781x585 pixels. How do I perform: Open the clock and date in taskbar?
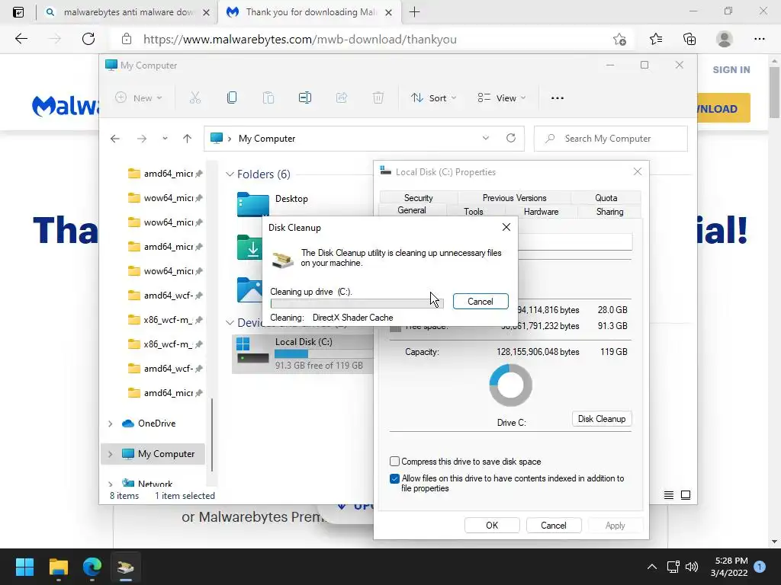729,567
